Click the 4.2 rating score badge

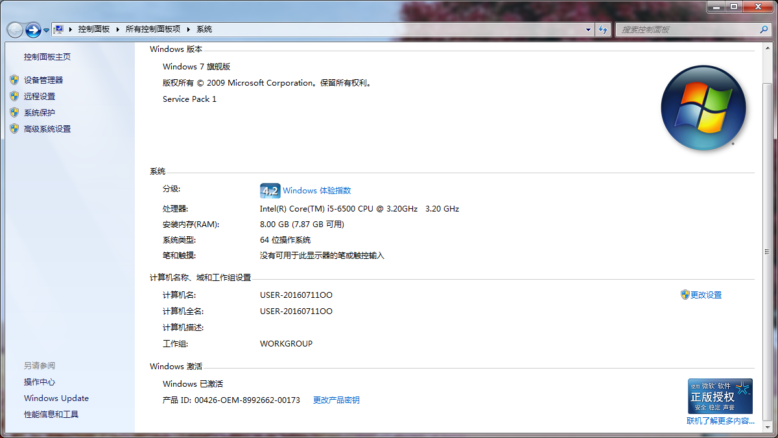click(270, 191)
